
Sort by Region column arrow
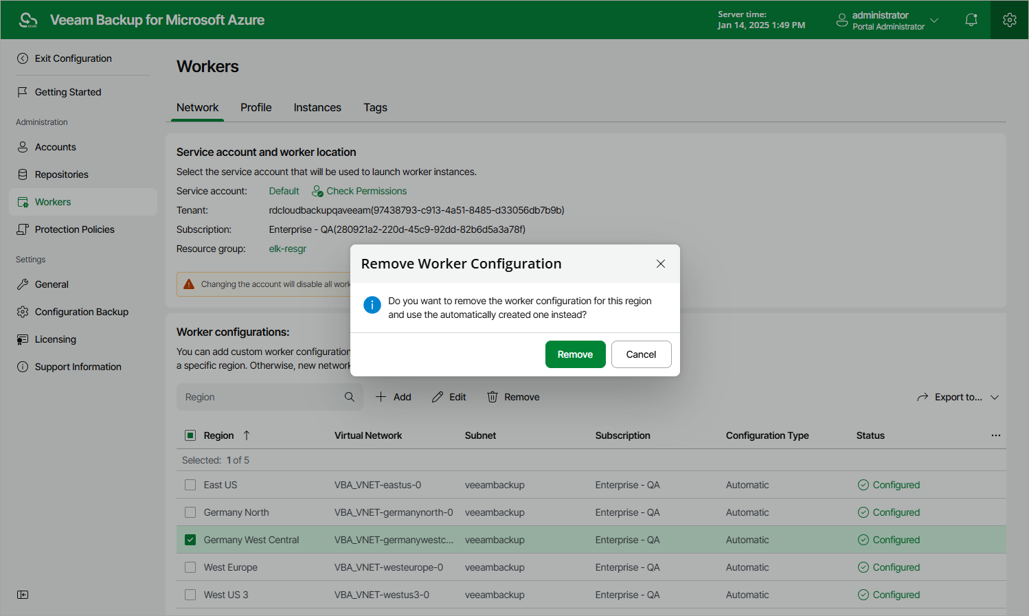click(247, 435)
